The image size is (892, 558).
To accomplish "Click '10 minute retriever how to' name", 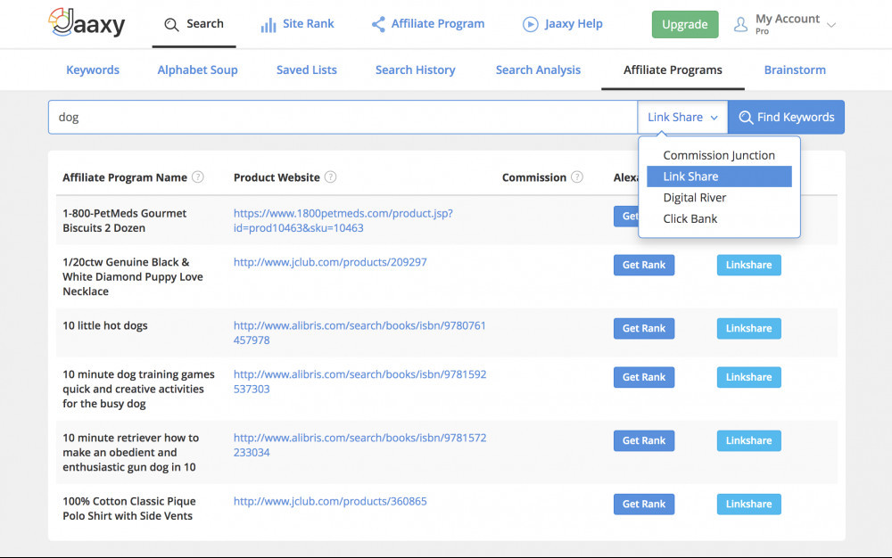I will (x=131, y=452).
